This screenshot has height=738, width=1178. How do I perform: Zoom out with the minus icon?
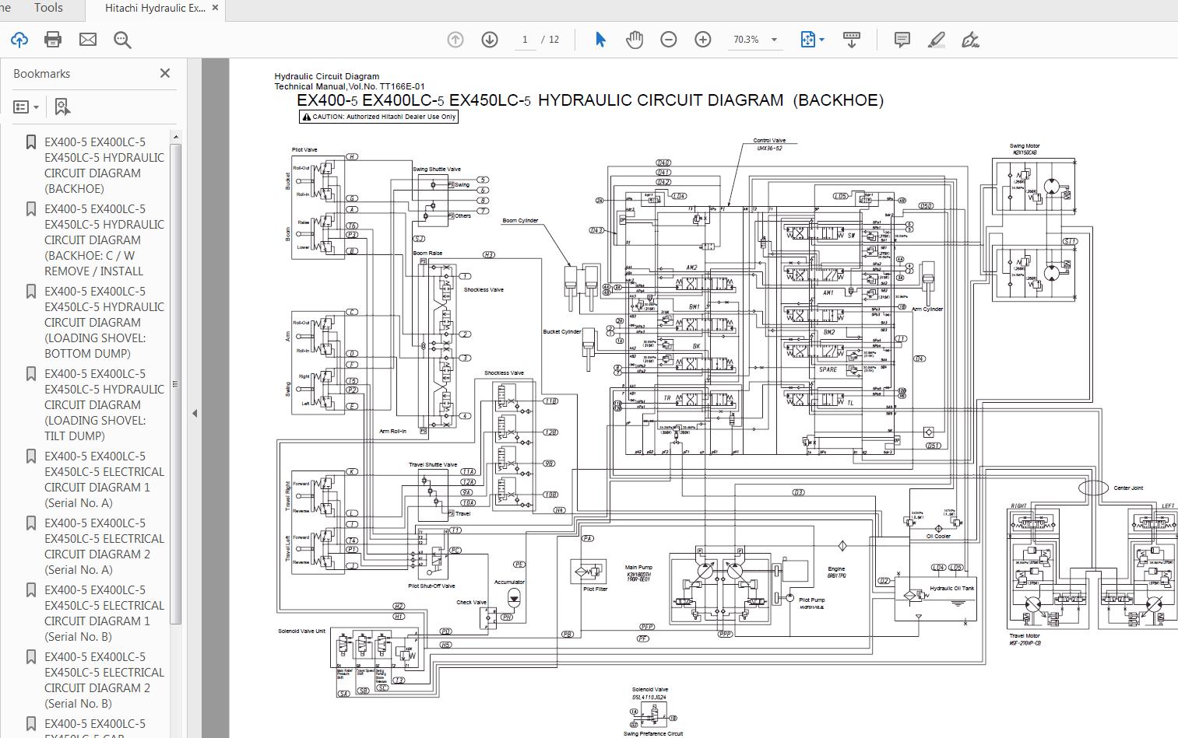point(669,40)
